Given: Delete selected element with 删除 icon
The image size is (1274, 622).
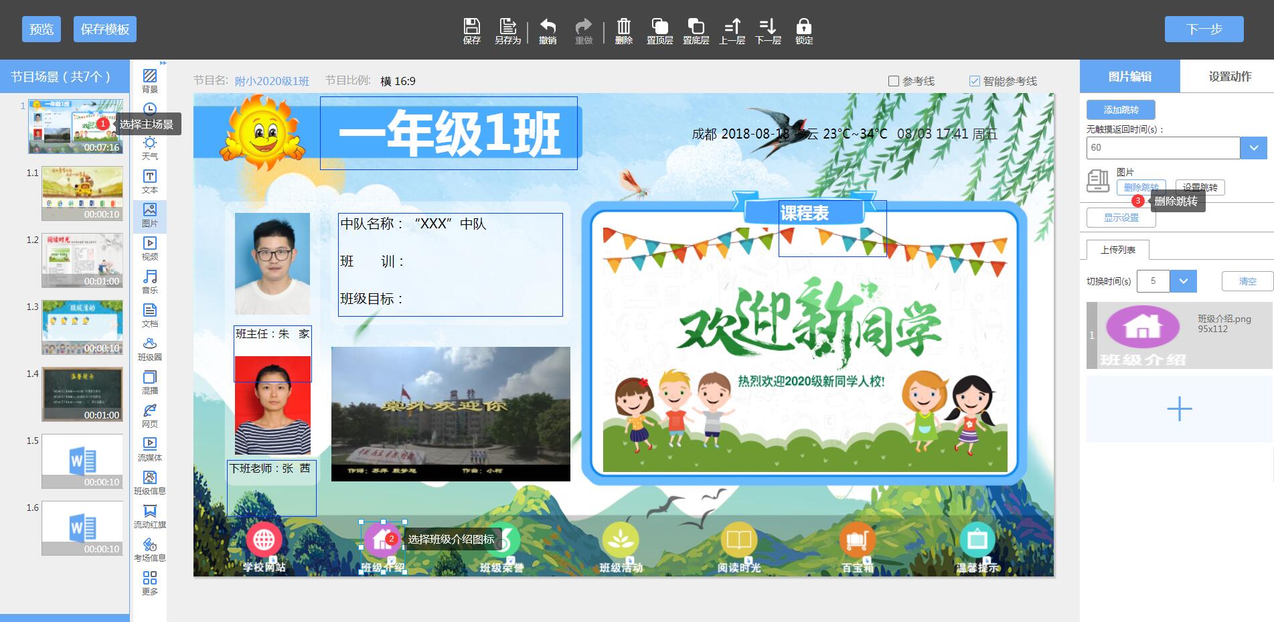Looking at the screenshot, I should click(623, 30).
